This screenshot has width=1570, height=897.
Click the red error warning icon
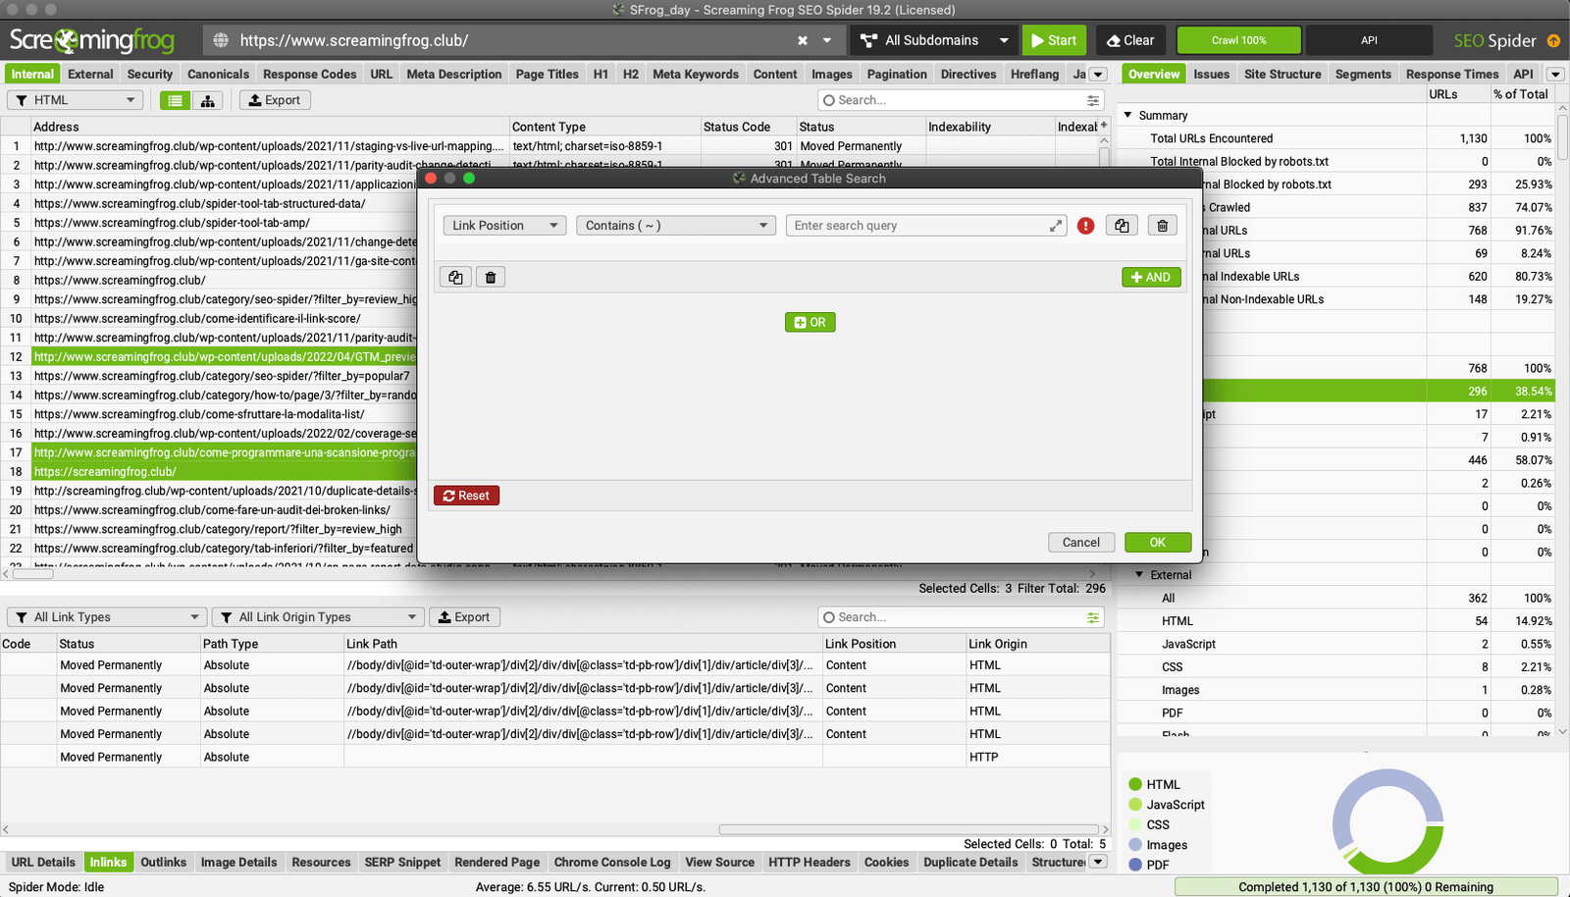(x=1085, y=226)
